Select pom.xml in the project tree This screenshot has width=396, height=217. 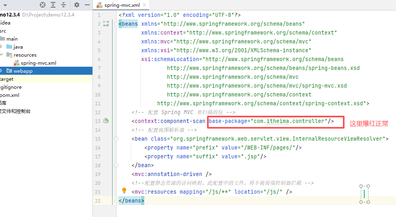[10, 95]
